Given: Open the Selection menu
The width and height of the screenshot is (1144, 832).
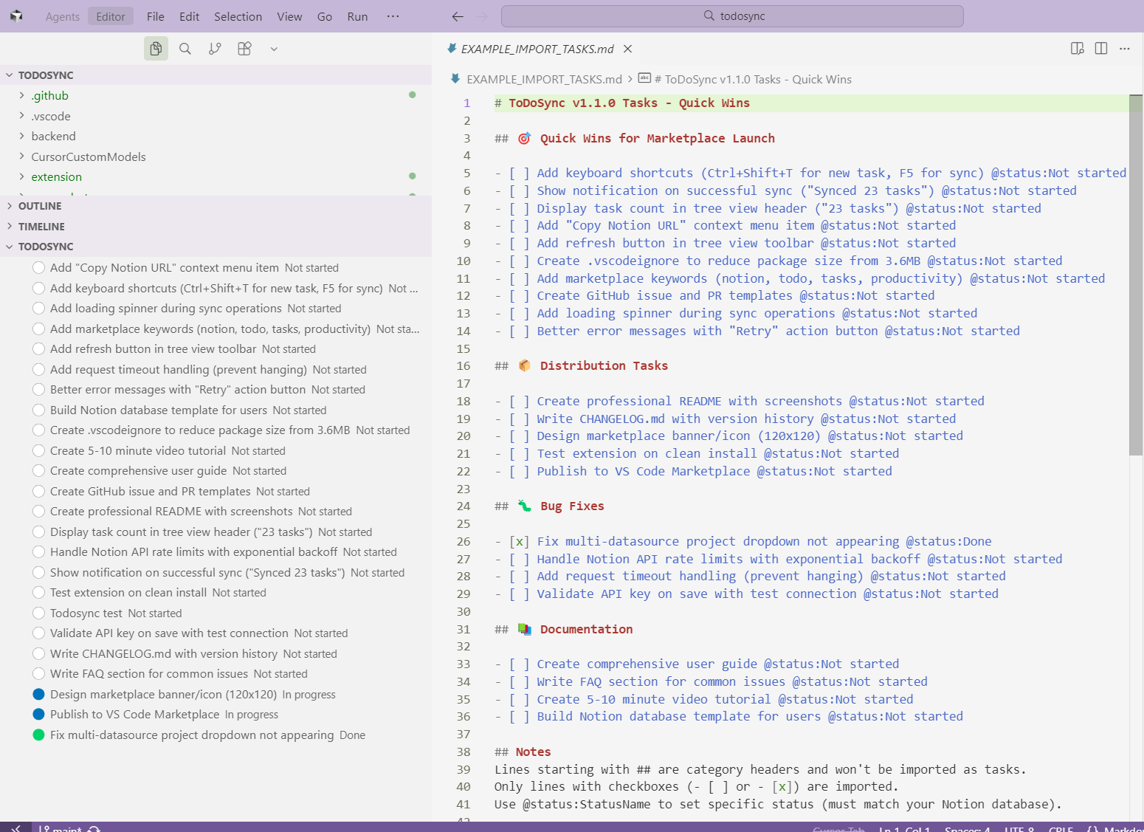Looking at the screenshot, I should pos(238,16).
